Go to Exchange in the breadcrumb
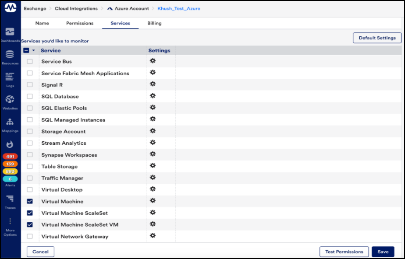The width and height of the screenshot is (405, 259). pos(35,8)
